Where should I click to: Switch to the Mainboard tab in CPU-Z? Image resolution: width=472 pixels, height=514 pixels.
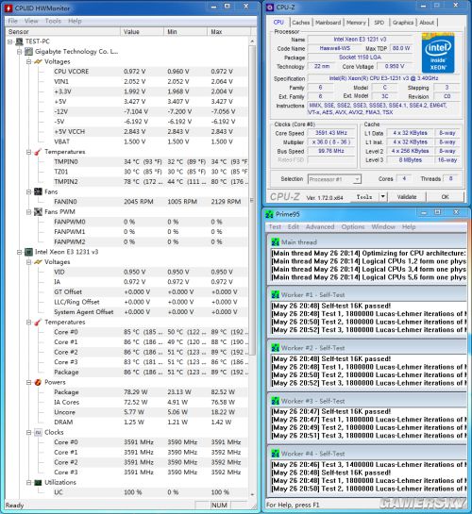point(328,23)
